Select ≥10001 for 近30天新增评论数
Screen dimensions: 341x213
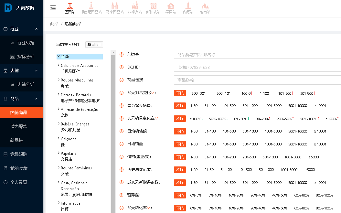(320, 183)
